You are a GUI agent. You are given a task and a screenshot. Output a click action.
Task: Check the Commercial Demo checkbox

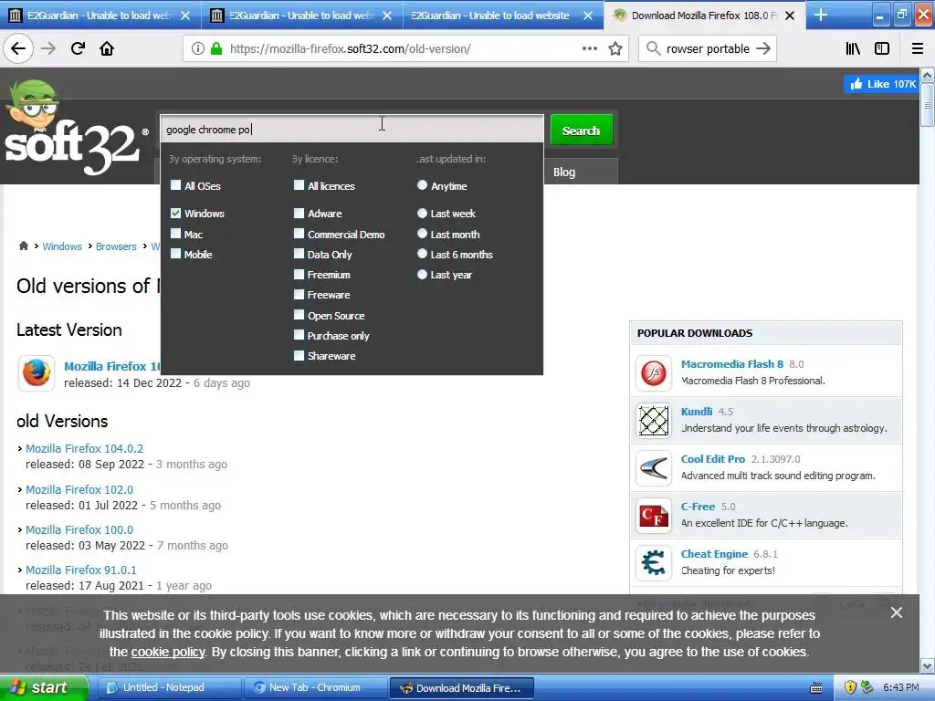point(299,234)
